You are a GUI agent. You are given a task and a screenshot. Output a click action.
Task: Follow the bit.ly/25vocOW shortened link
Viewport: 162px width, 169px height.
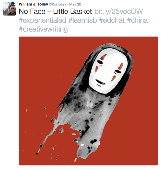[119, 11]
